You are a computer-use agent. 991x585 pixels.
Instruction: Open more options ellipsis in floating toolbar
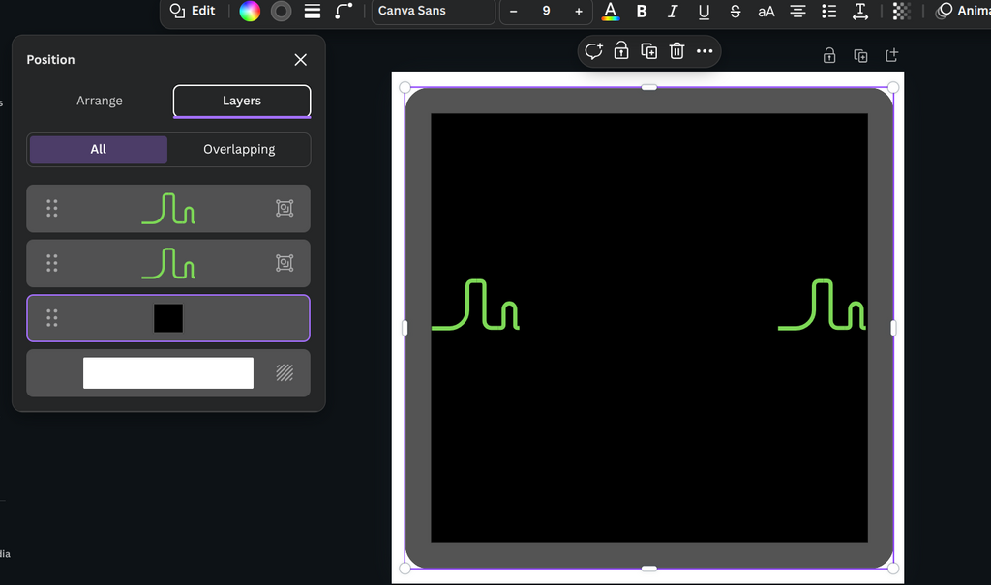click(x=705, y=51)
